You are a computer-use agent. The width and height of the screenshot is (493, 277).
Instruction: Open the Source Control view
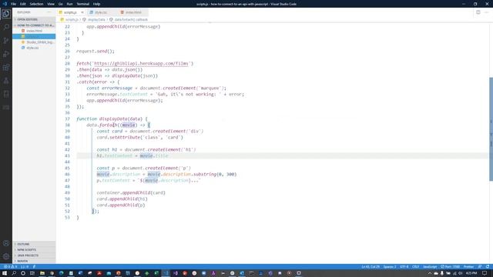click(x=6, y=41)
